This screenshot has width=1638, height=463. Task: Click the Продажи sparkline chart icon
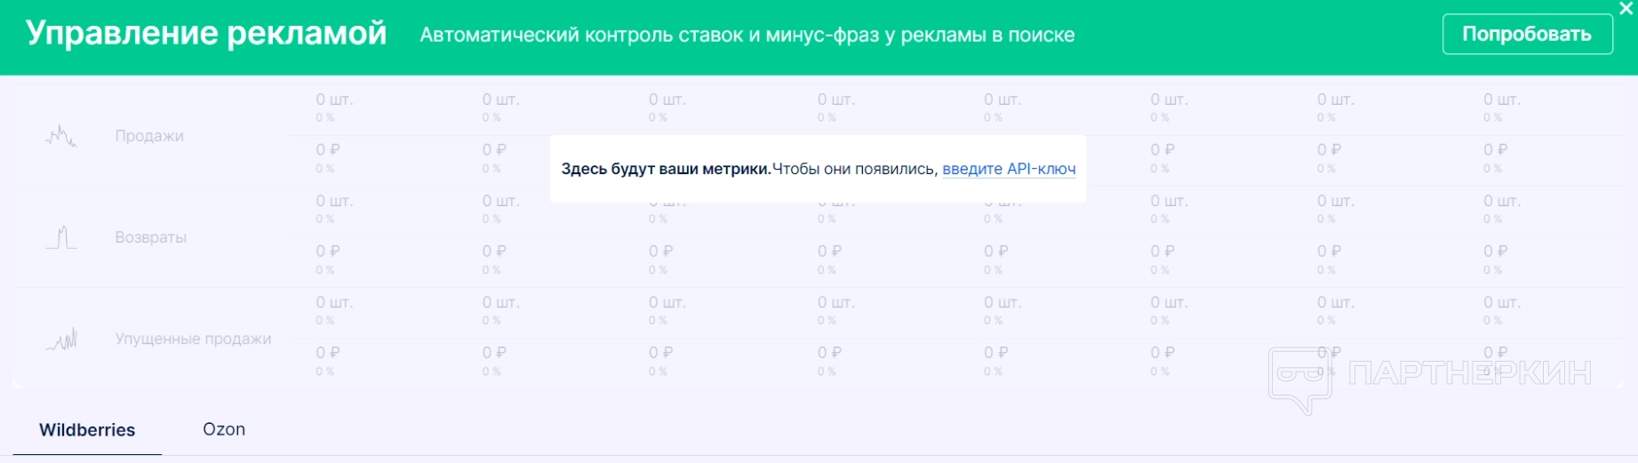point(61,137)
